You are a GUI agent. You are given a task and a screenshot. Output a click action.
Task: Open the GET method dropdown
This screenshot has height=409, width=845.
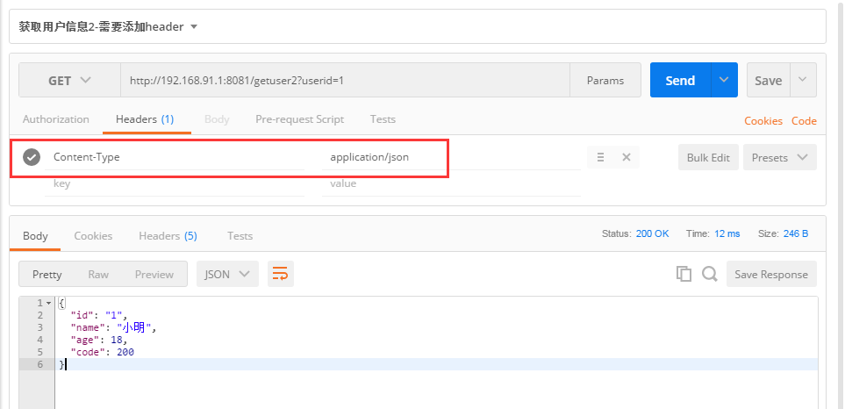point(69,80)
